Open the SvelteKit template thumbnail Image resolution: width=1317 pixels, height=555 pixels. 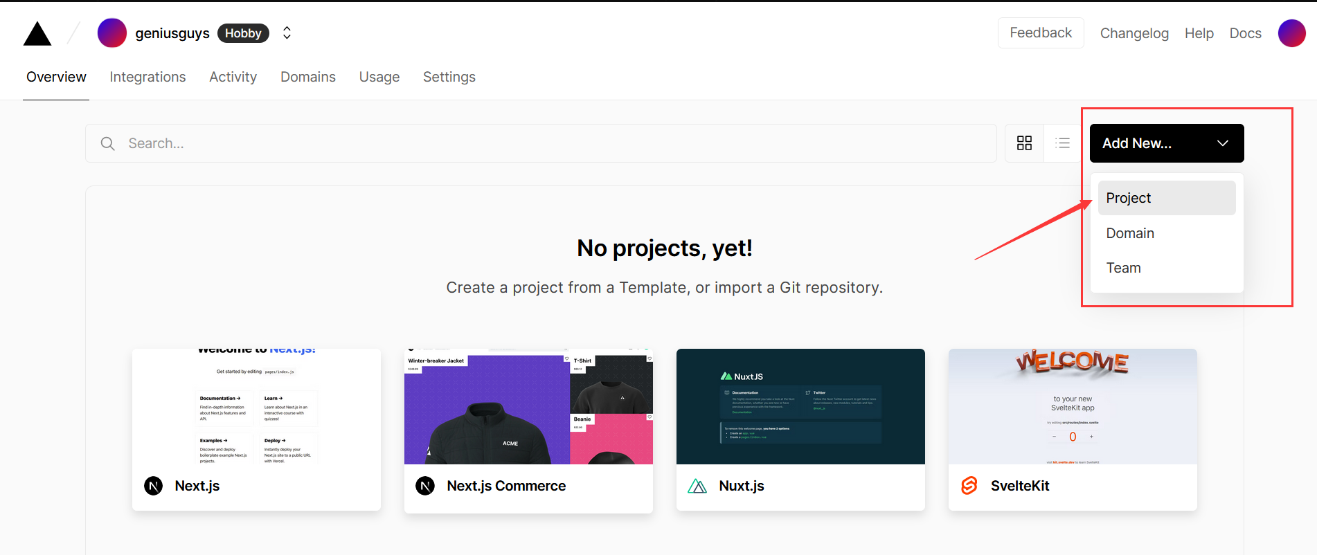click(1073, 406)
